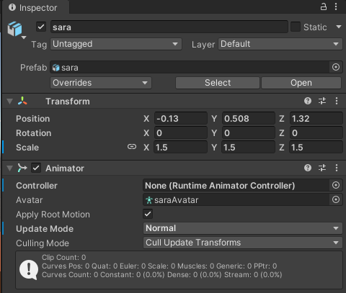Screen dimensions: 346x293
Task: Click the info warning icon in clip stats
Action: pos(29,270)
